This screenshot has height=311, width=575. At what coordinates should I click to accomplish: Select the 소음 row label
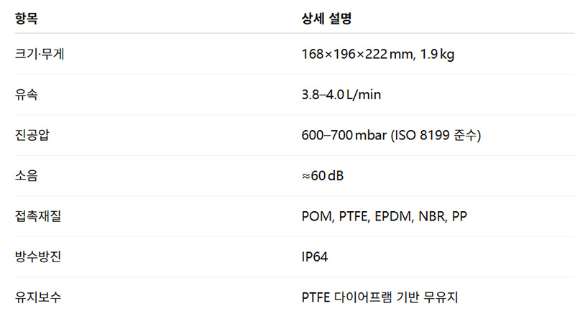coord(26,175)
